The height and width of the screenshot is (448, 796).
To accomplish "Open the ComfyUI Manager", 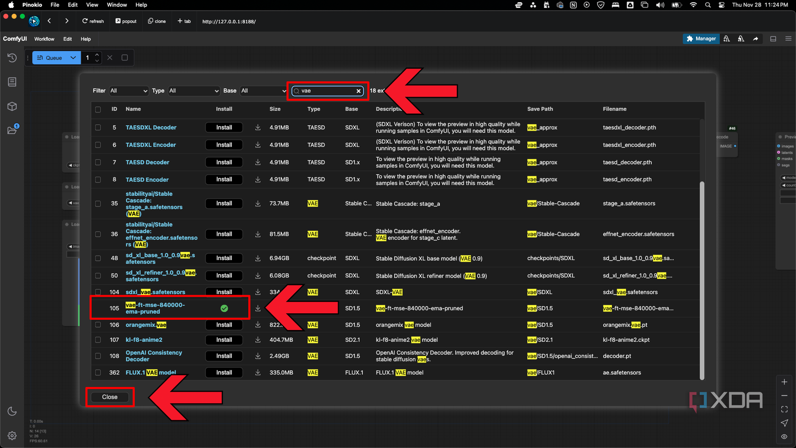I will click(700, 39).
